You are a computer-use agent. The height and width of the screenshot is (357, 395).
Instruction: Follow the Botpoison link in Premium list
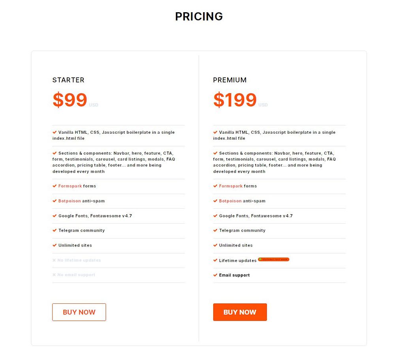tap(230, 201)
